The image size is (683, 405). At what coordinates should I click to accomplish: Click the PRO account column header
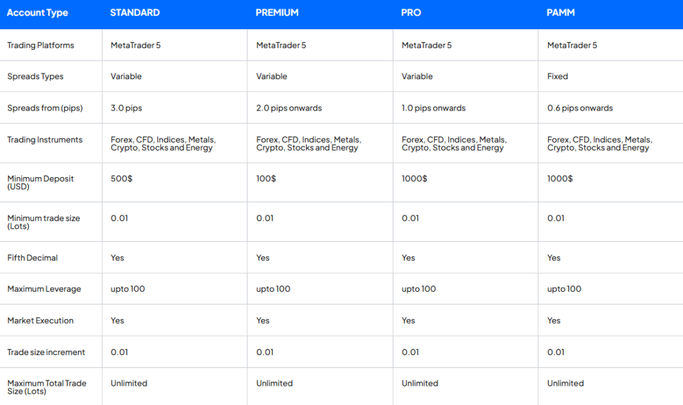click(x=411, y=13)
